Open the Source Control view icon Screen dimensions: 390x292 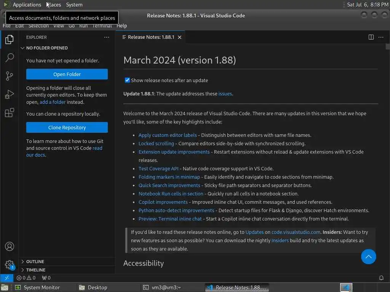coord(9,76)
